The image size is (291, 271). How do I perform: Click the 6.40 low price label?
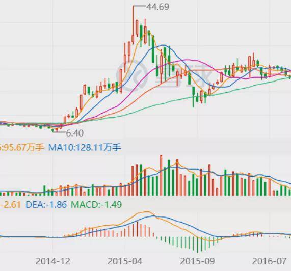75,133
